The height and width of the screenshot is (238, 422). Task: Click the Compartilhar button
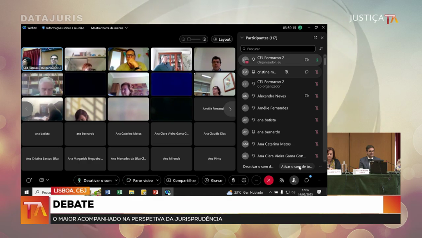point(181,180)
